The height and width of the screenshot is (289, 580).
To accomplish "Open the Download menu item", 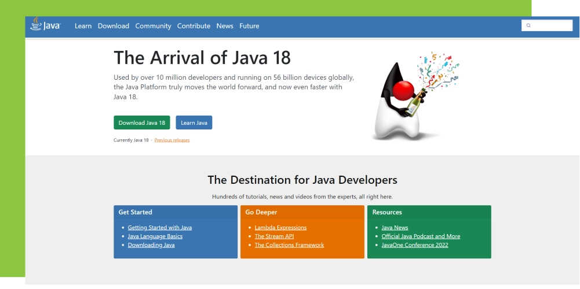I will (x=113, y=26).
